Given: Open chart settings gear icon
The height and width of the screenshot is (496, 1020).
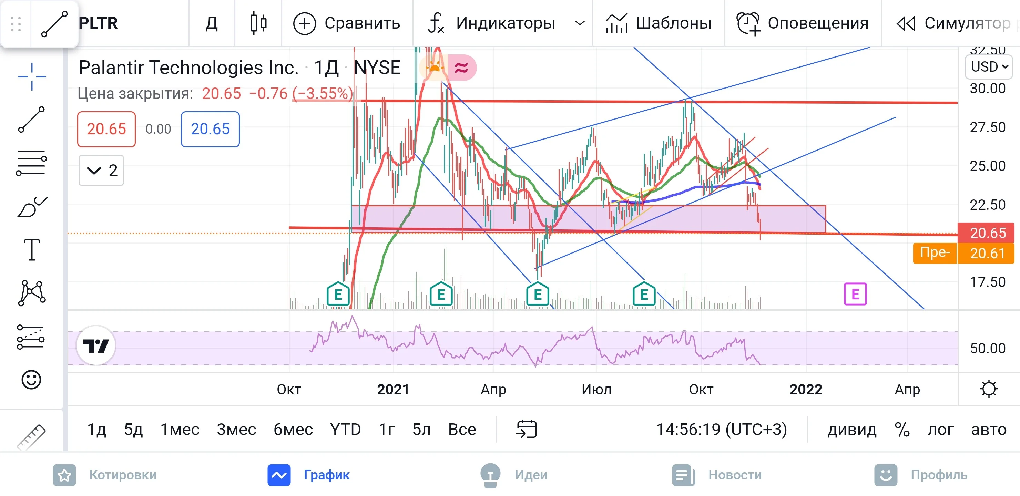Looking at the screenshot, I should pos(989,389).
